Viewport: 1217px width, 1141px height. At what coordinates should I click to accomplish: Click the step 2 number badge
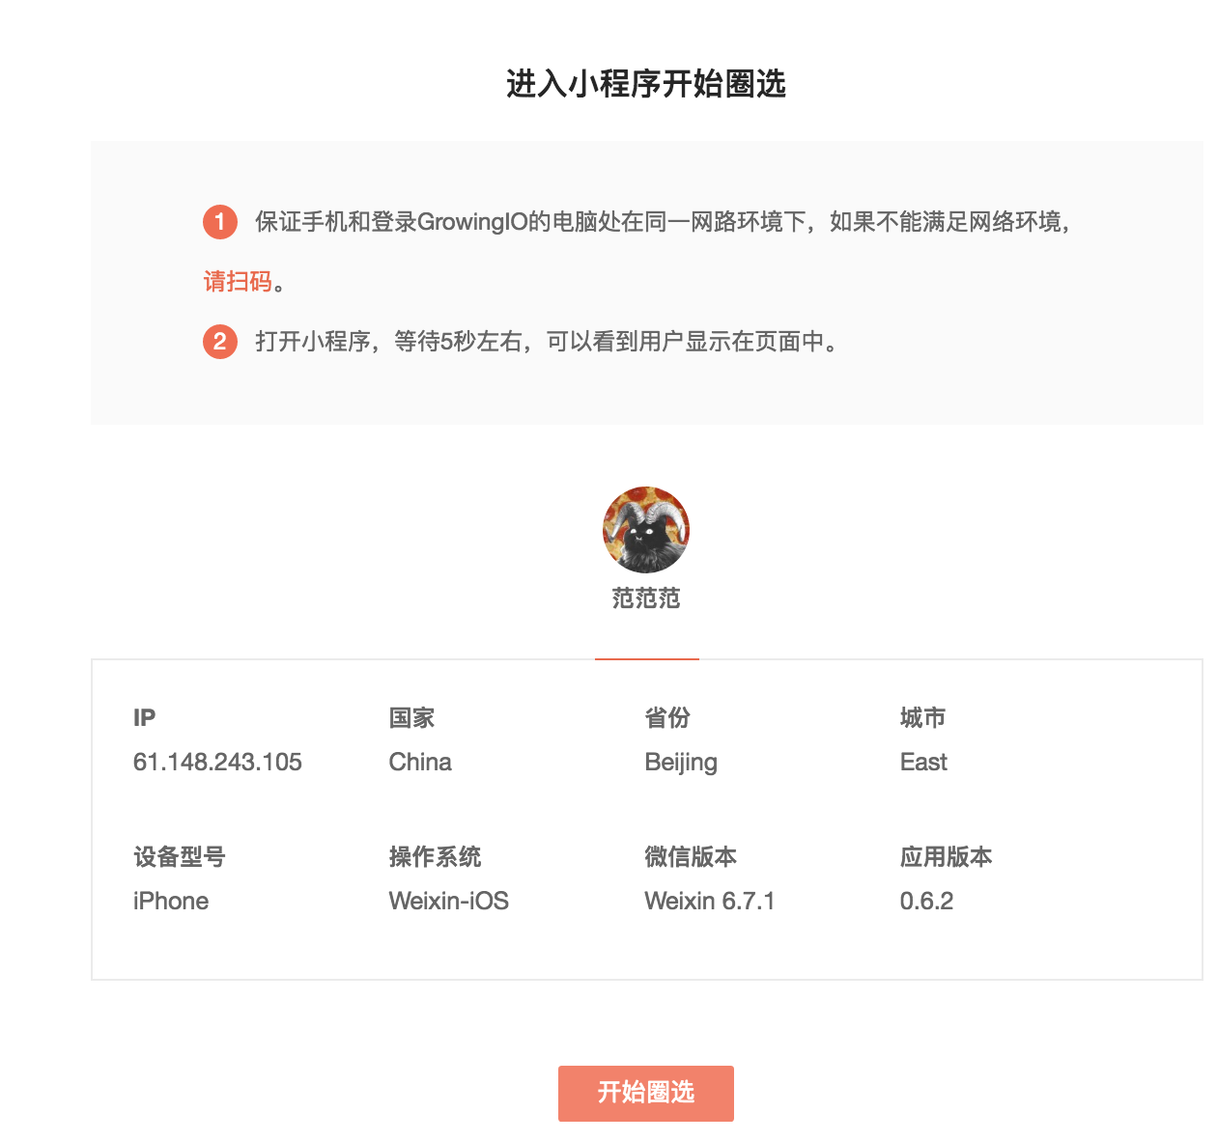[x=220, y=341]
